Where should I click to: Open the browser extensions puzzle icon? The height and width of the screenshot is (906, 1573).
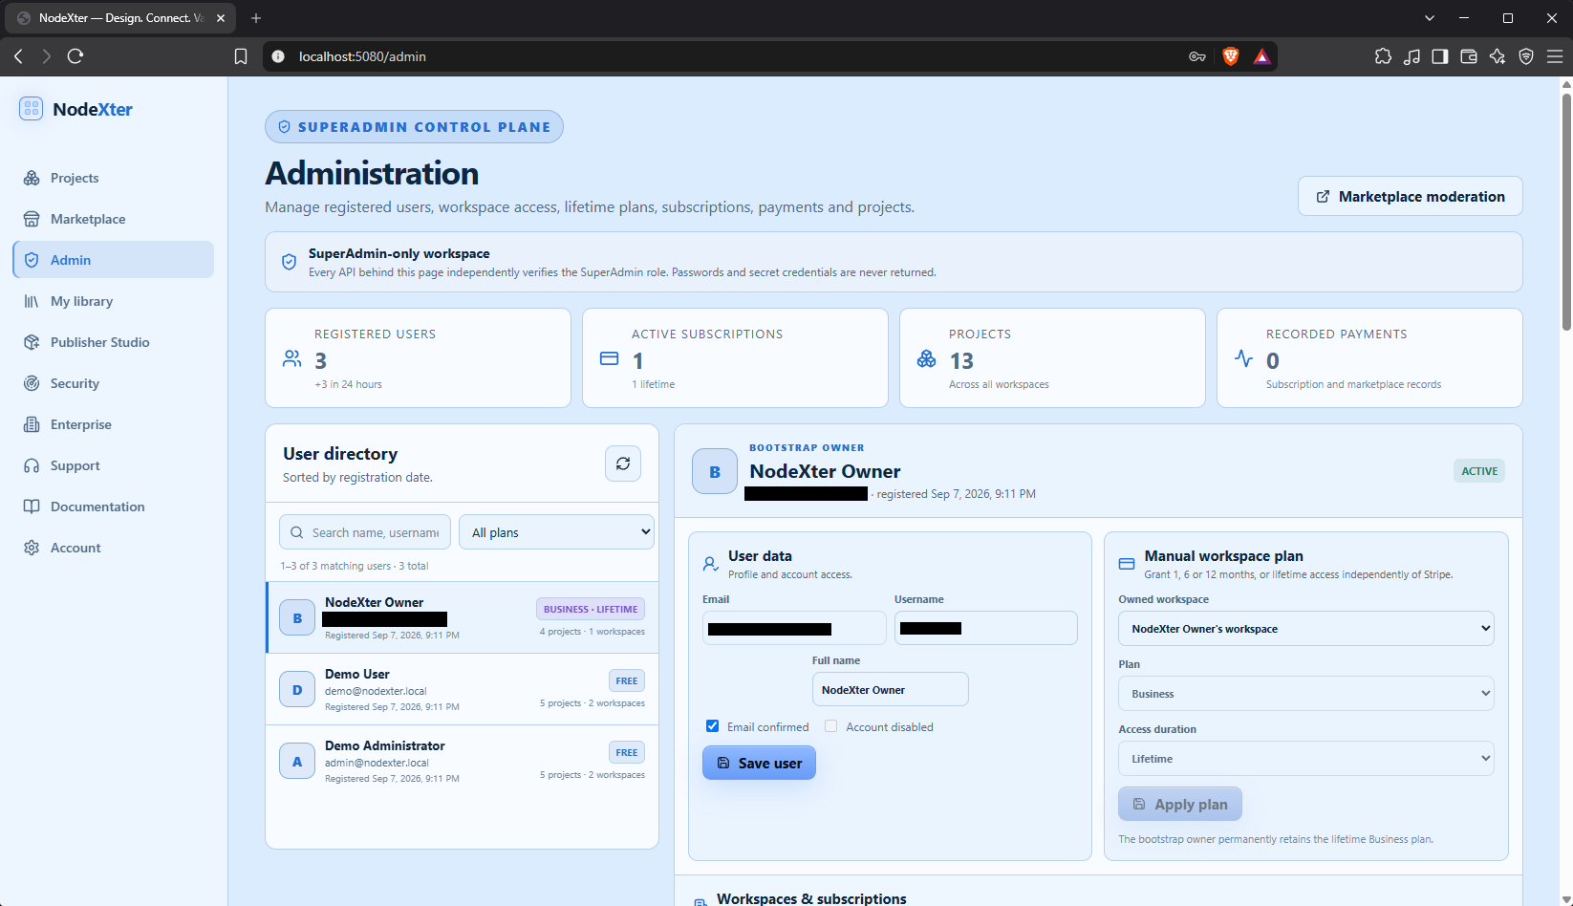click(x=1383, y=56)
